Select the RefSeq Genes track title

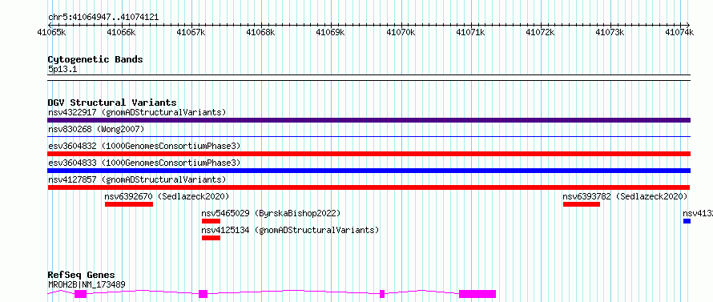pyautogui.click(x=82, y=276)
